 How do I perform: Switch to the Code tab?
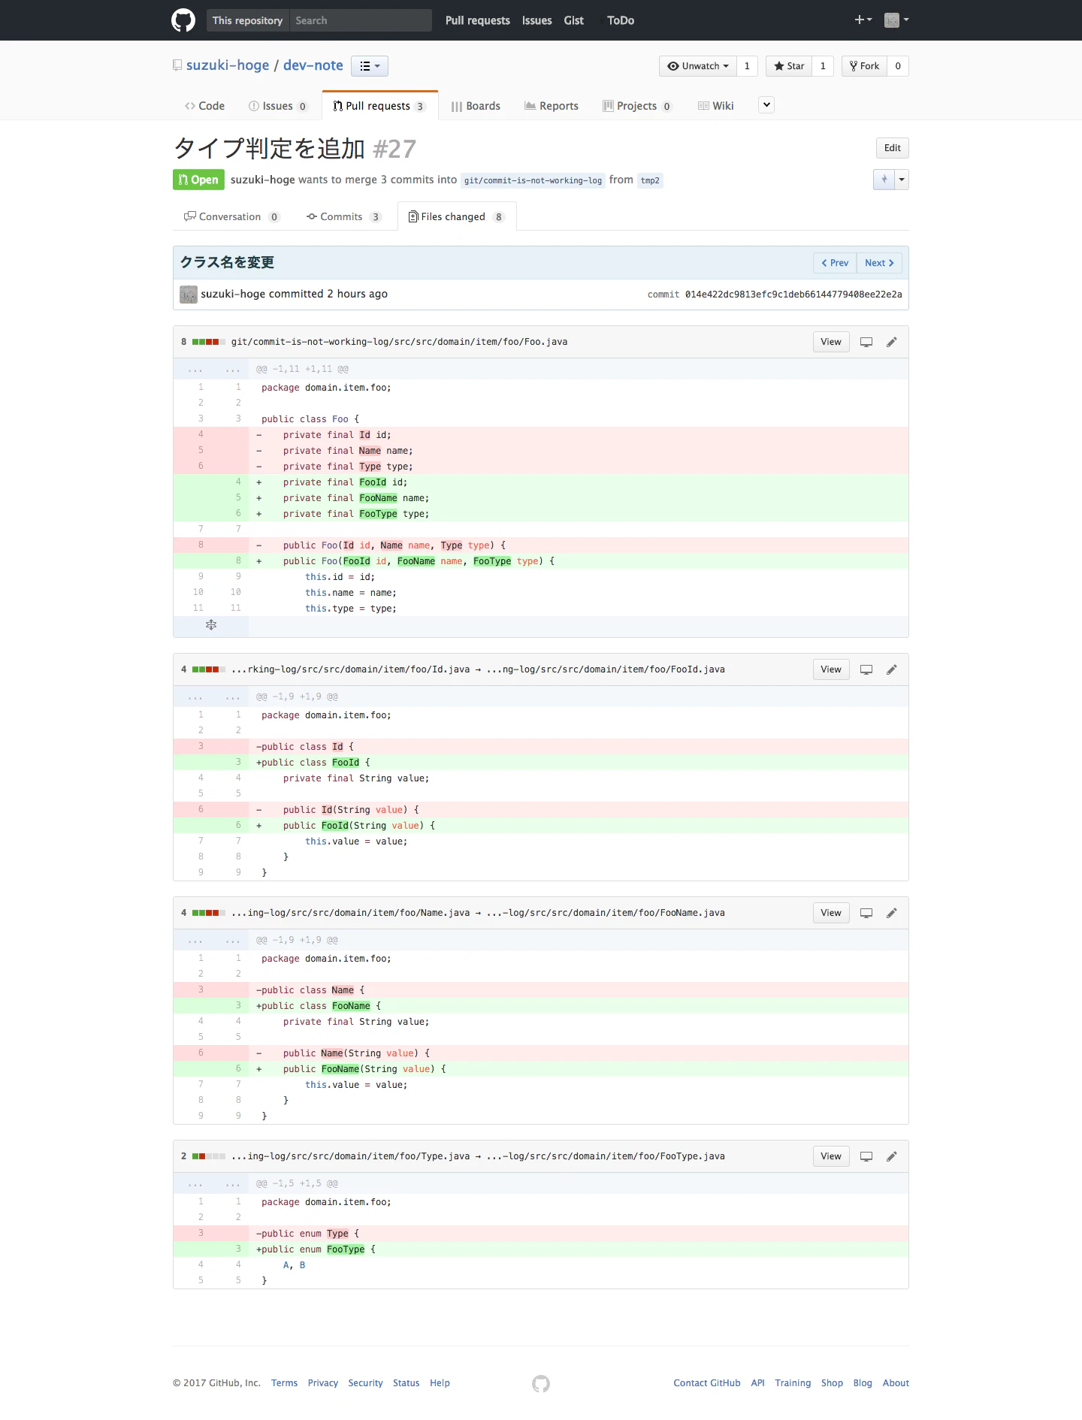(x=204, y=106)
